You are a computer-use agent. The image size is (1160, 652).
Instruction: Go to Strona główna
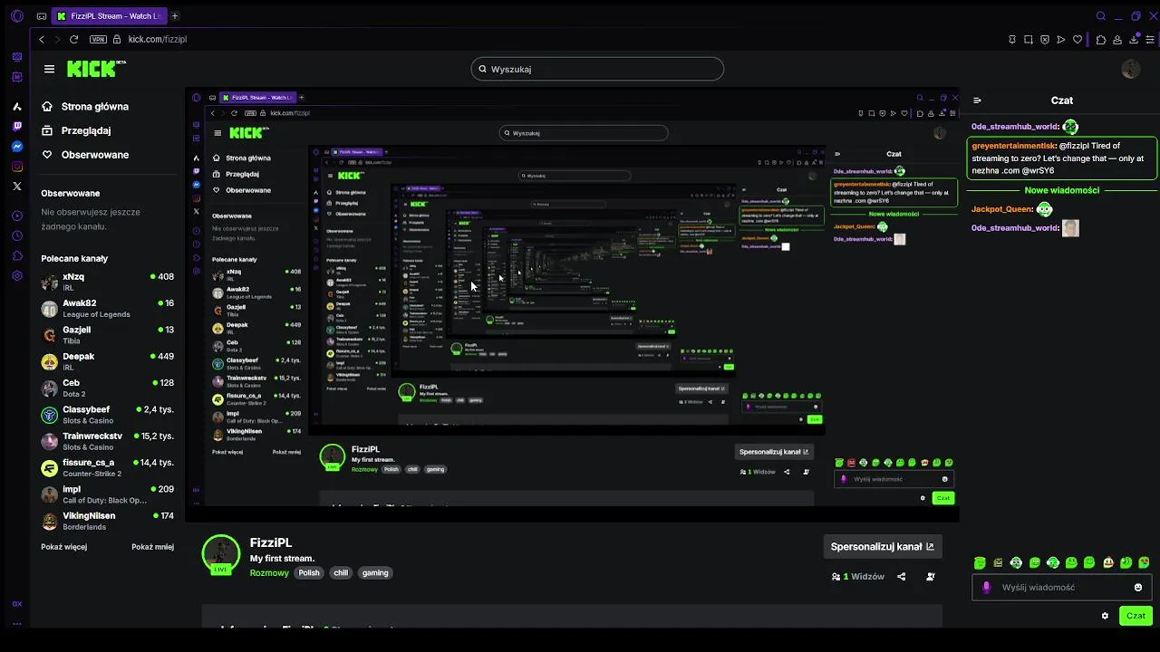[85, 106]
